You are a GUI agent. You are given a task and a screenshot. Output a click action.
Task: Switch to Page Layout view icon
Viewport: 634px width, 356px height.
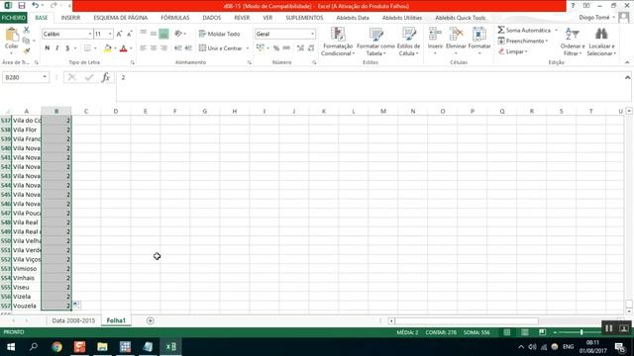(x=525, y=332)
